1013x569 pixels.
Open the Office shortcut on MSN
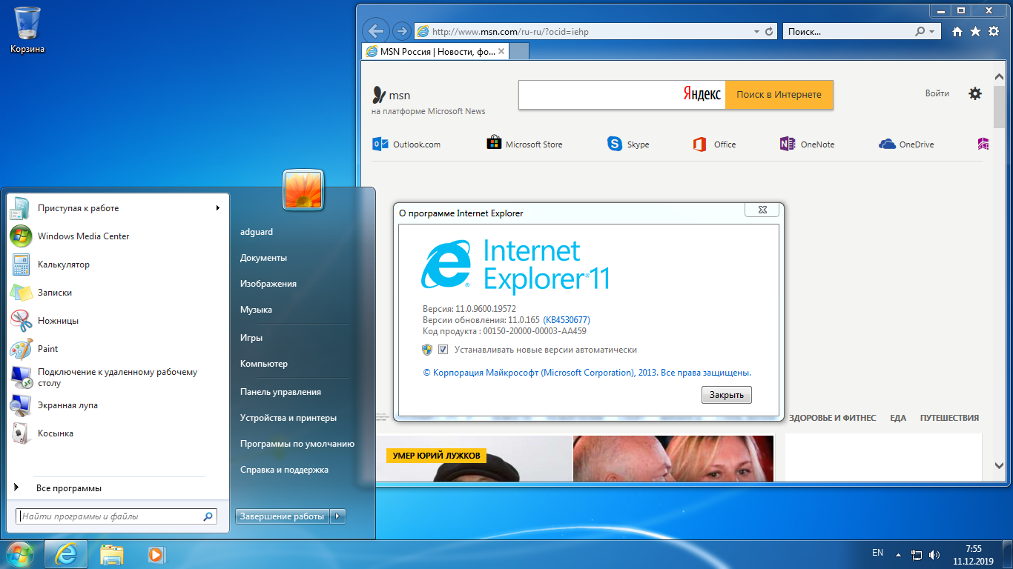coord(714,144)
